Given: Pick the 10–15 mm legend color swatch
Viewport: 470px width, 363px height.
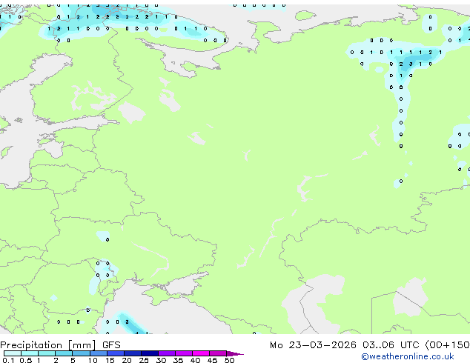Looking at the screenshot, I should coord(99,353).
